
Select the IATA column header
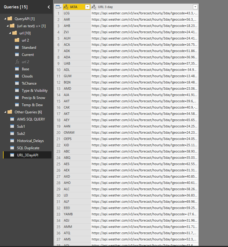[77, 7]
